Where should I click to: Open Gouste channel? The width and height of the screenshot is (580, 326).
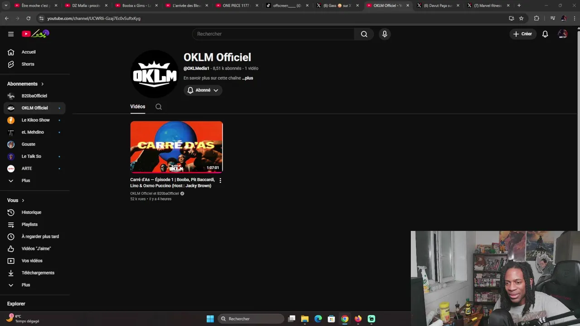(x=35, y=144)
